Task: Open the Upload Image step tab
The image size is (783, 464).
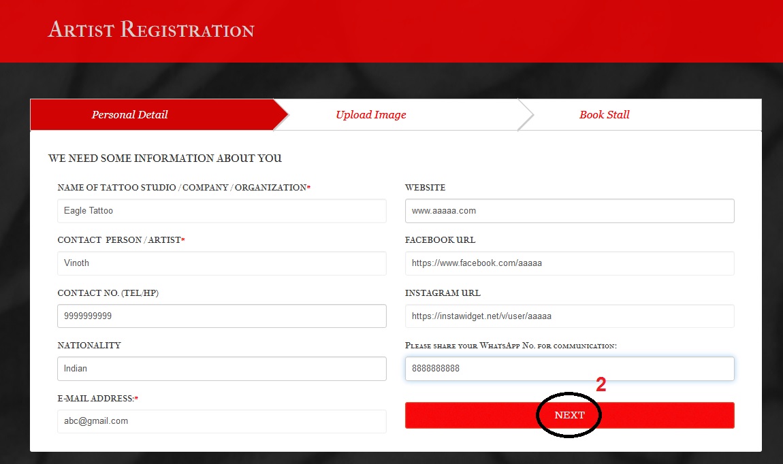Action: coord(370,114)
